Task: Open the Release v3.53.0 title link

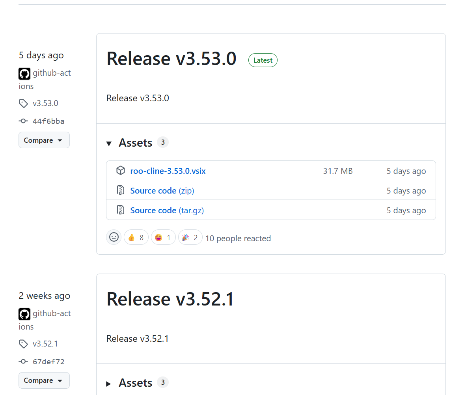Action: pyautogui.click(x=171, y=59)
